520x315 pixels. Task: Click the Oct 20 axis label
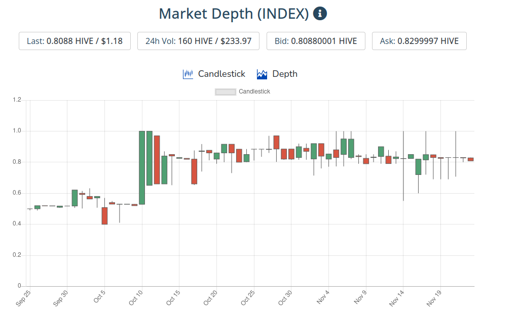coord(211,297)
